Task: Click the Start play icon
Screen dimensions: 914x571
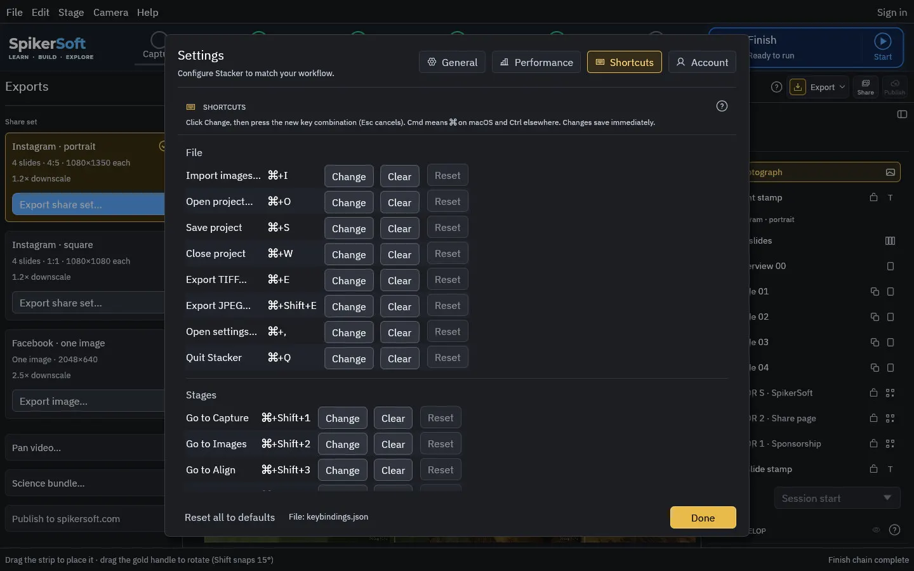Action: (x=882, y=41)
